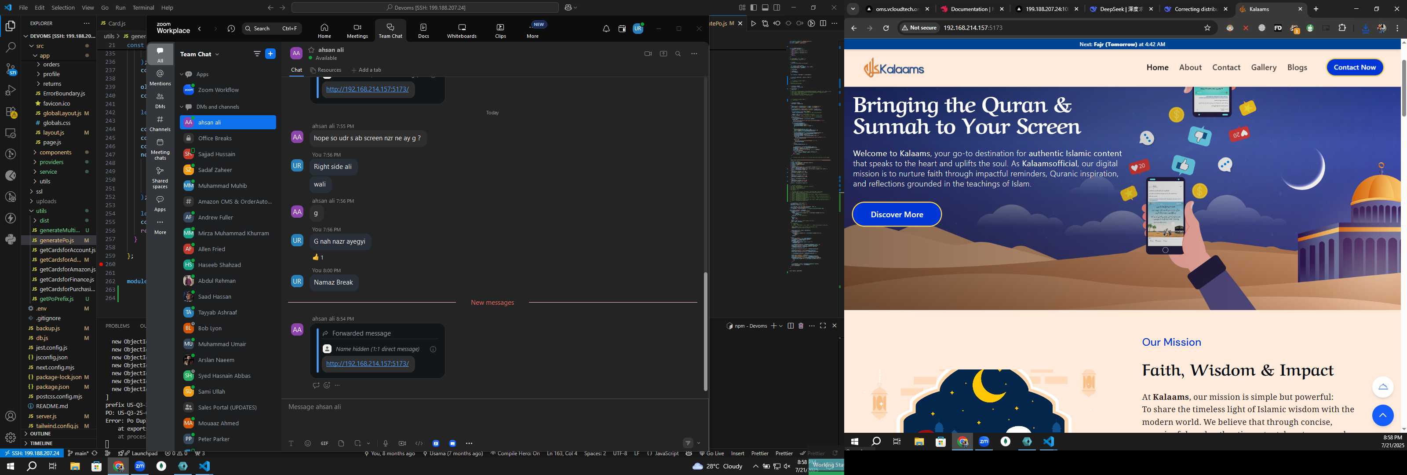The height and width of the screenshot is (475, 1407).
Task: Collapse the Apps section in Zoom
Action: pos(182,74)
